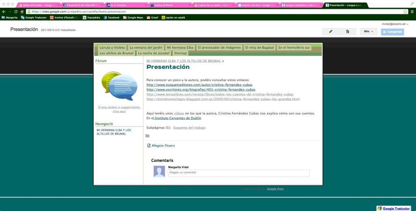Open the Esquema del trabajo subpage link
This screenshot has width=416, height=211.
tap(189, 127)
